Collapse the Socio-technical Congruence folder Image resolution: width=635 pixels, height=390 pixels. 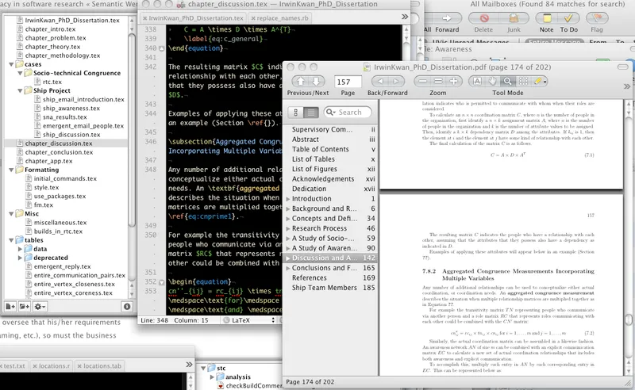point(20,73)
